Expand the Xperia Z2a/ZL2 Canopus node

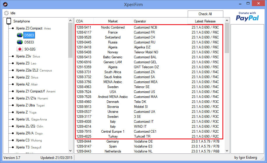point(13,70)
